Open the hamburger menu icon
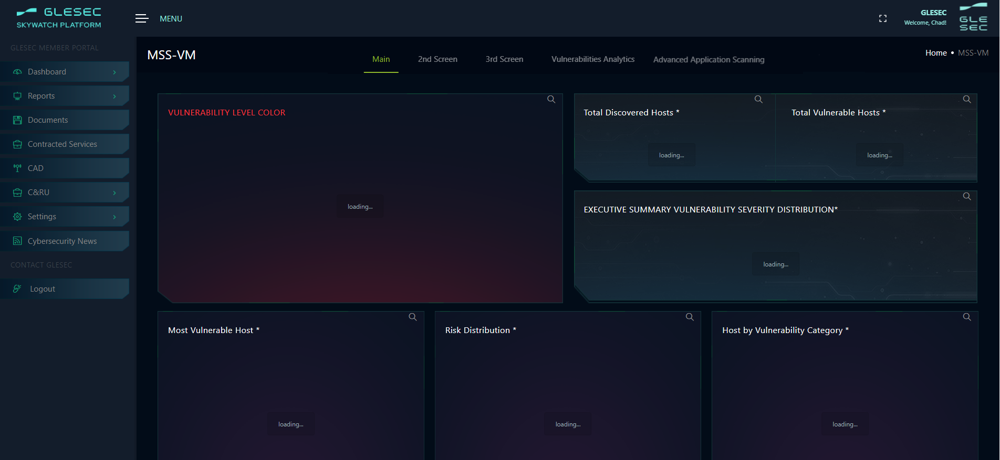 (x=142, y=18)
